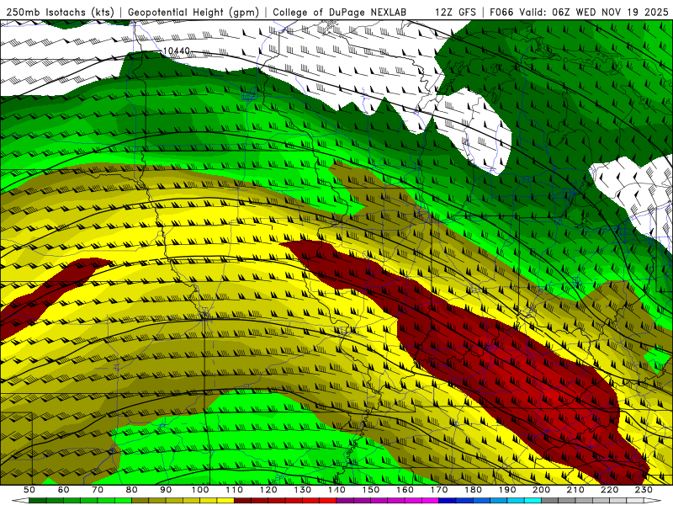Click the '220' value on the color scale
Viewport: 673px width, 505px height.
coord(609,490)
